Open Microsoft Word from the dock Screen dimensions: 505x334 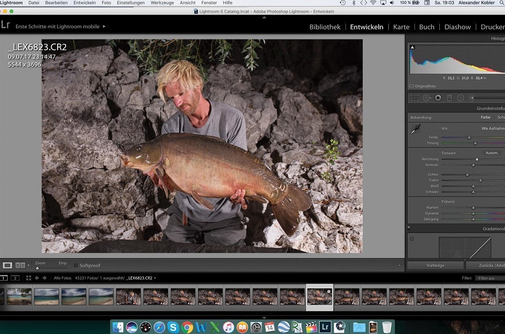point(200,327)
